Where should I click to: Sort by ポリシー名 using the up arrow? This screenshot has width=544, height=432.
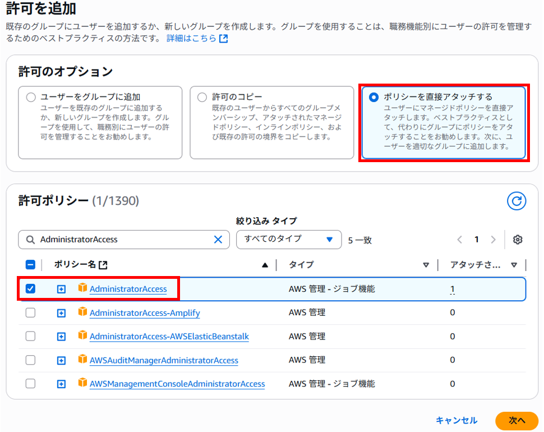coord(265,265)
